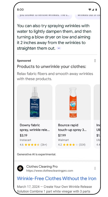Click the clothescleaningpro.com URL
The width and height of the screenshot is (108, 197).
49,171
